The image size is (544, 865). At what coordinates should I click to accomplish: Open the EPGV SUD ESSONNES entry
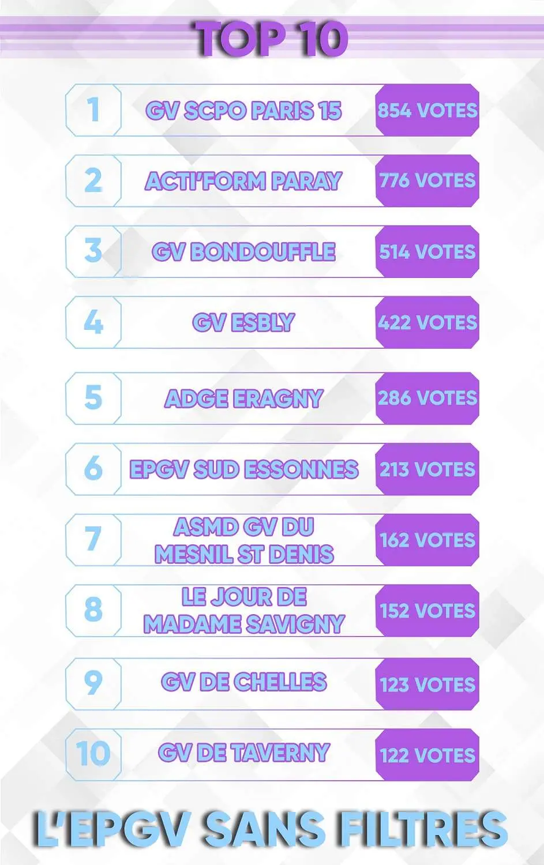(x=243, y=469)
